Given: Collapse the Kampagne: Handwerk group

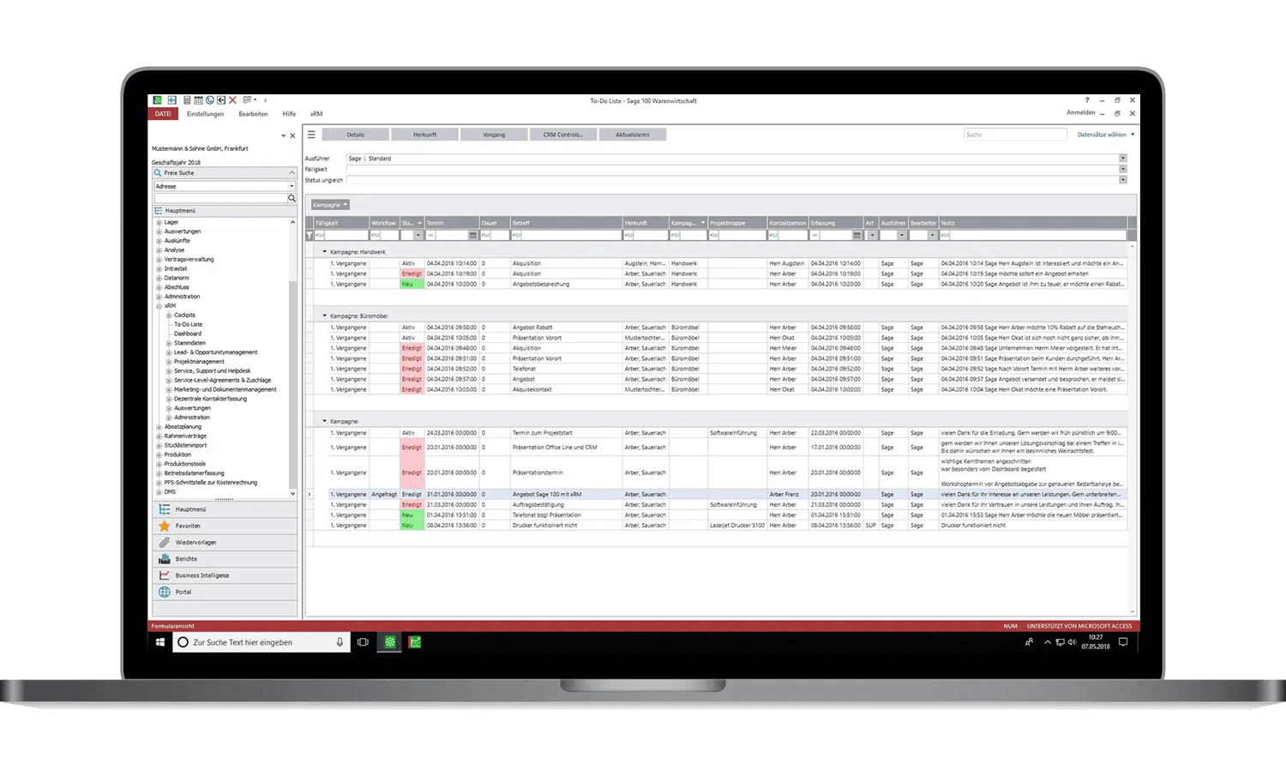Looking at the screenshot, I should [325, 252].
